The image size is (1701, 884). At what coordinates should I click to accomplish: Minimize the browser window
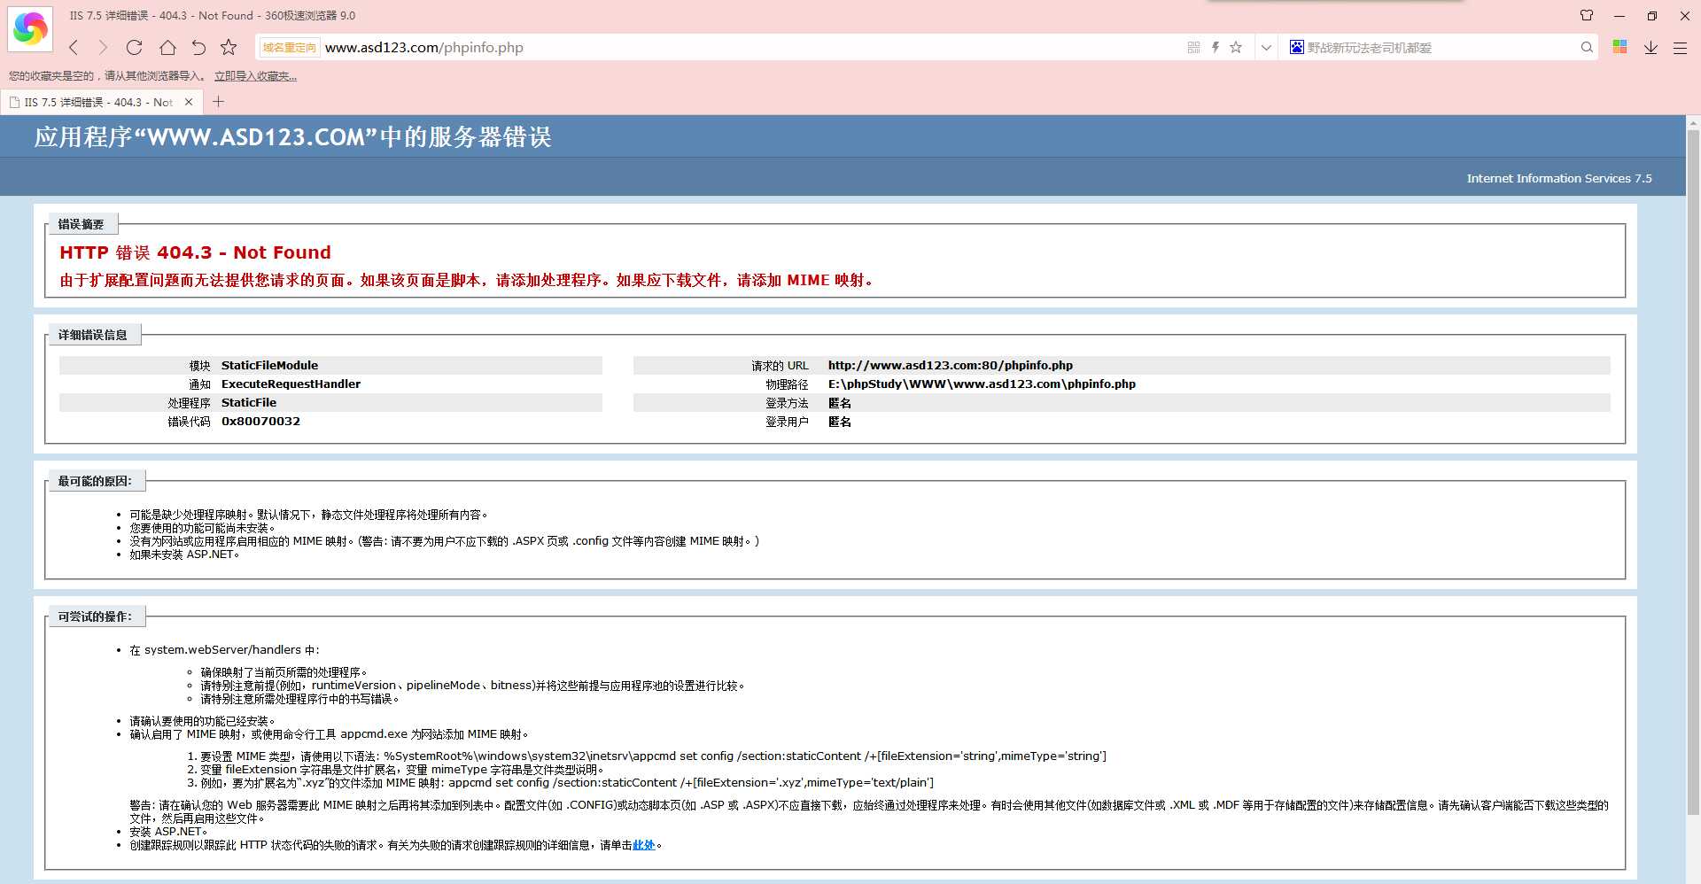pyautogui.click(x=1619, y=15)
